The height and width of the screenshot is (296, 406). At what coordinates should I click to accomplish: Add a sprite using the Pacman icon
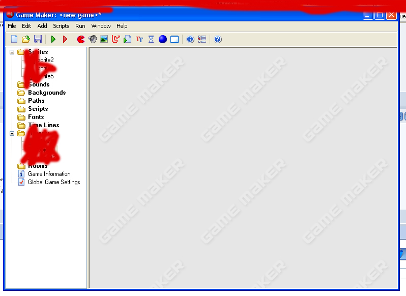tap(81, 39)
